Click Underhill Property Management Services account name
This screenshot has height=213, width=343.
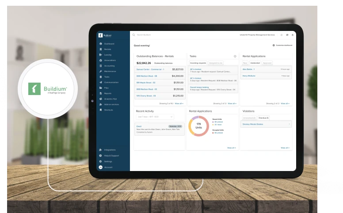click(x=257, y=35)
